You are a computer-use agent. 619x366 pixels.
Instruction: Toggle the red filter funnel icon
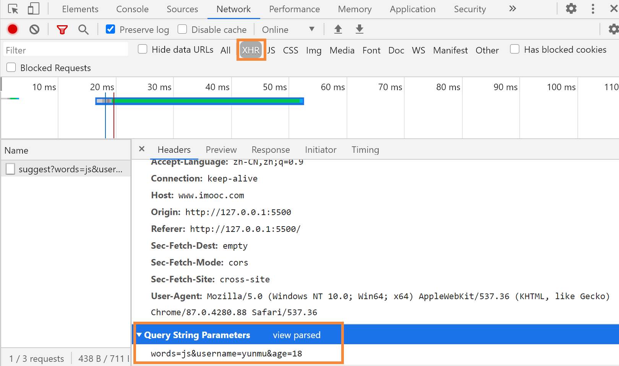pyautogui.click(x=62, y=29)
